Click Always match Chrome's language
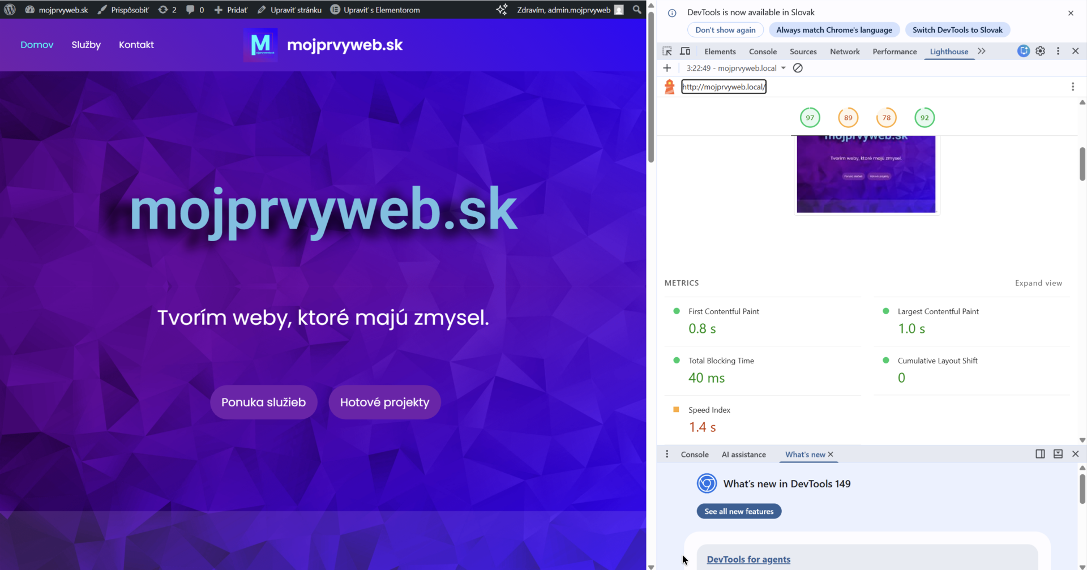Screen dimensions: 1087x570 tap(834, 30)
